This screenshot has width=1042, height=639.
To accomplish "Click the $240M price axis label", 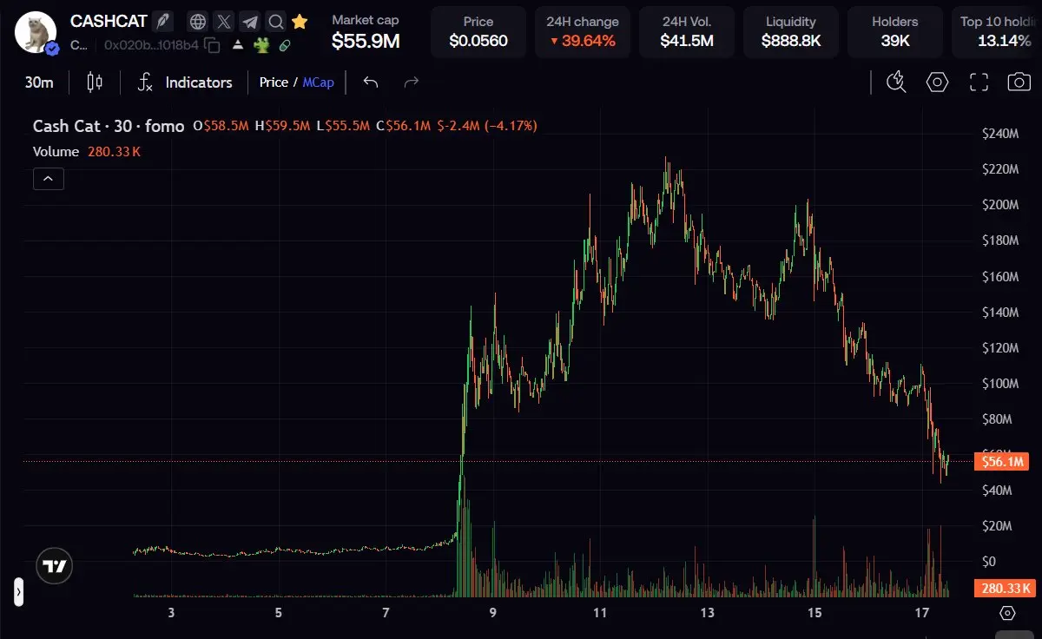I will click(x=999, y=134).
